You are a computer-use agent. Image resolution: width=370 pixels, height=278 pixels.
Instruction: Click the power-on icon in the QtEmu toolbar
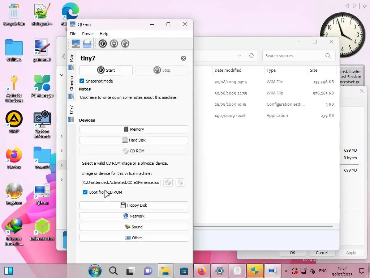pos(103,43)
